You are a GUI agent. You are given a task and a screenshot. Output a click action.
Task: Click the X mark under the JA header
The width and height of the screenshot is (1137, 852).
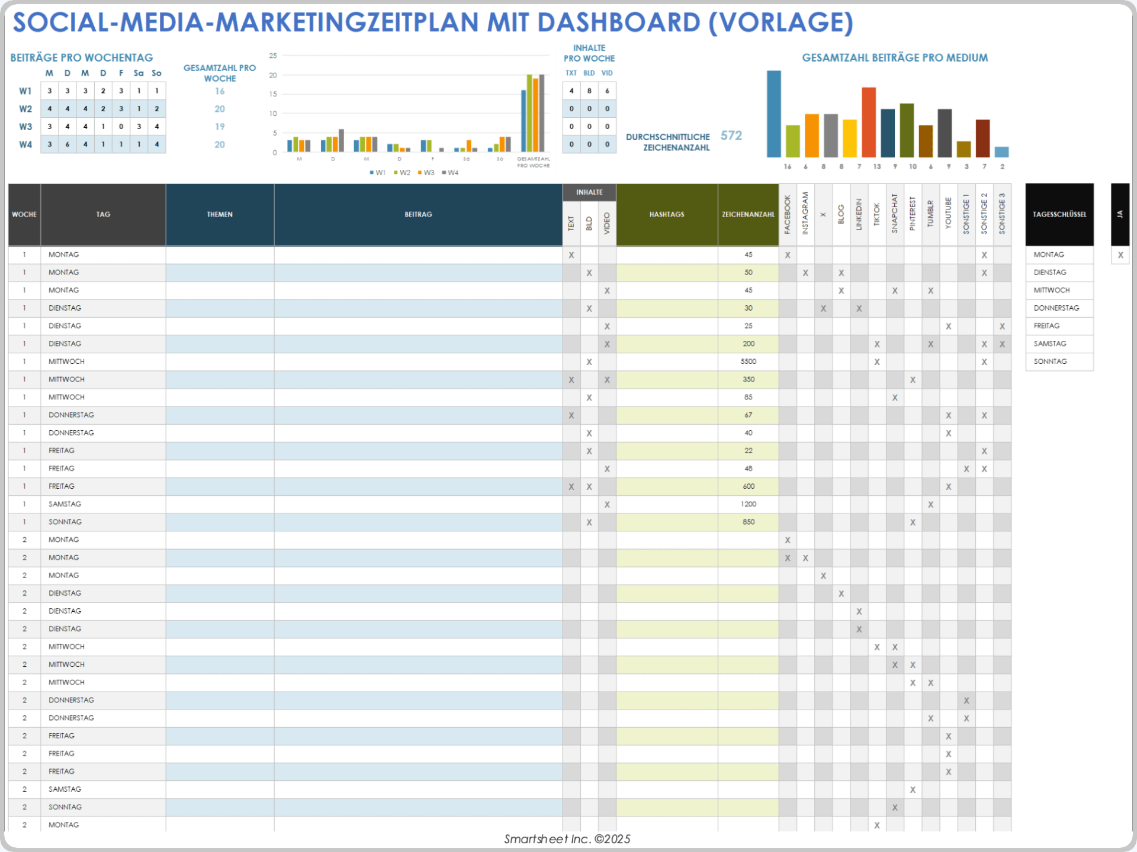click(1120, 255)
